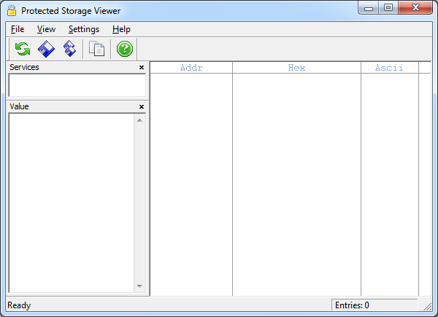Close the Value panel
Screen dimensions: 438x317
click(x=142, y=107)
